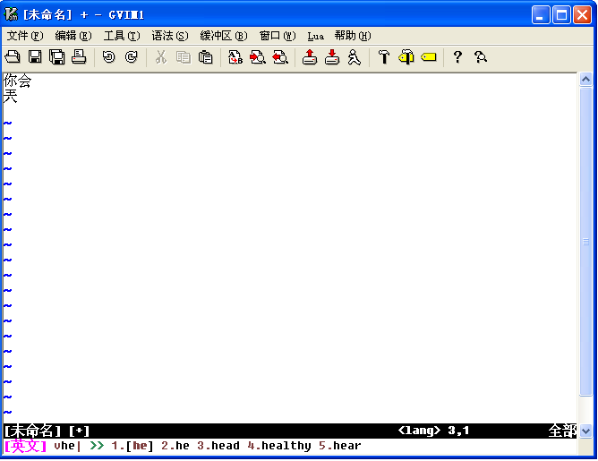Paste from clipboard using toolbar icon
The width and height of the screenshot is (598, 461).
[x=205, y=57]
